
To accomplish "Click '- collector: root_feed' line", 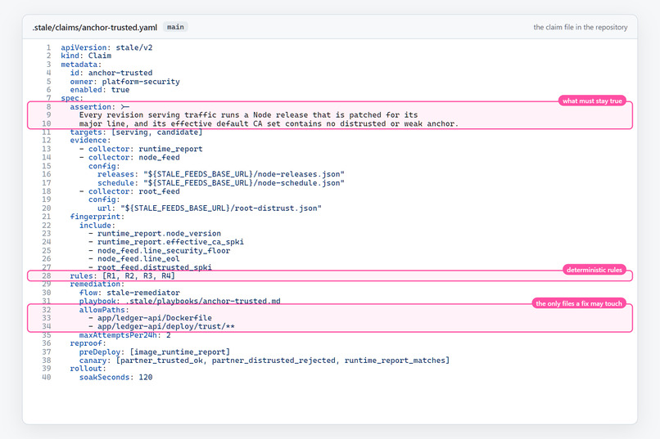I will (129, 191).
